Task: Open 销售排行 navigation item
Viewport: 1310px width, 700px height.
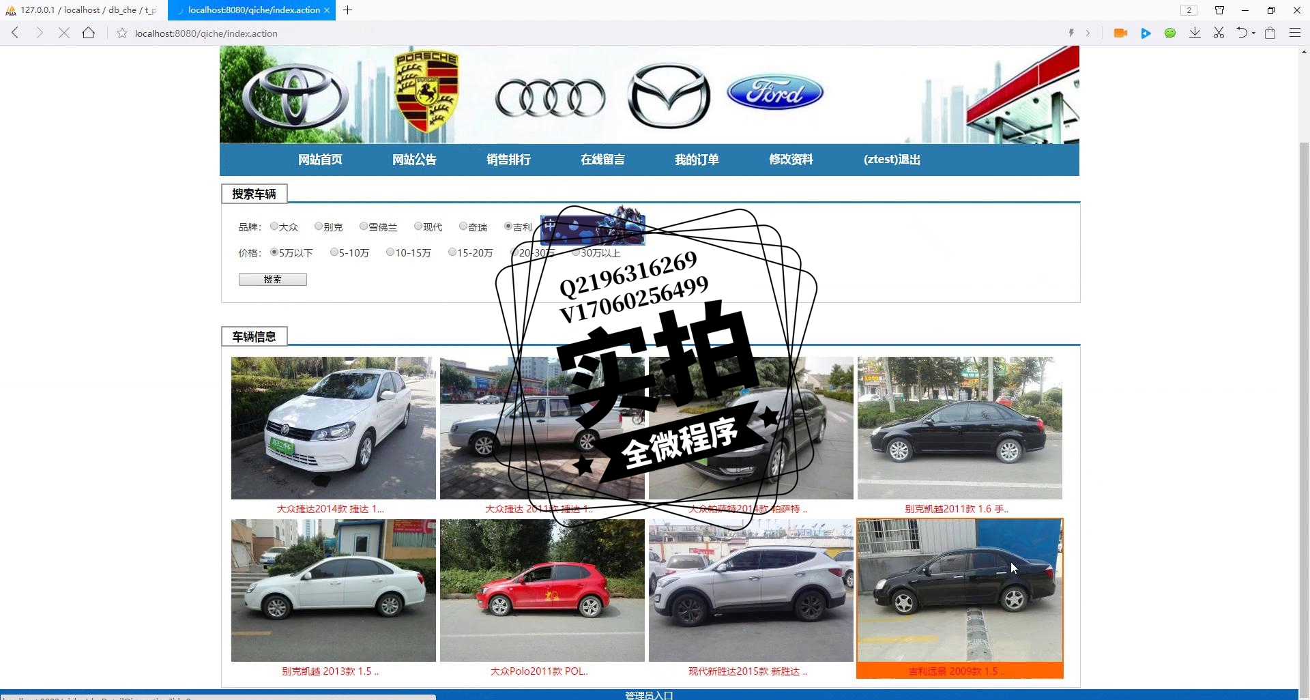Action: pyautogui.click(x=508, y=160)
